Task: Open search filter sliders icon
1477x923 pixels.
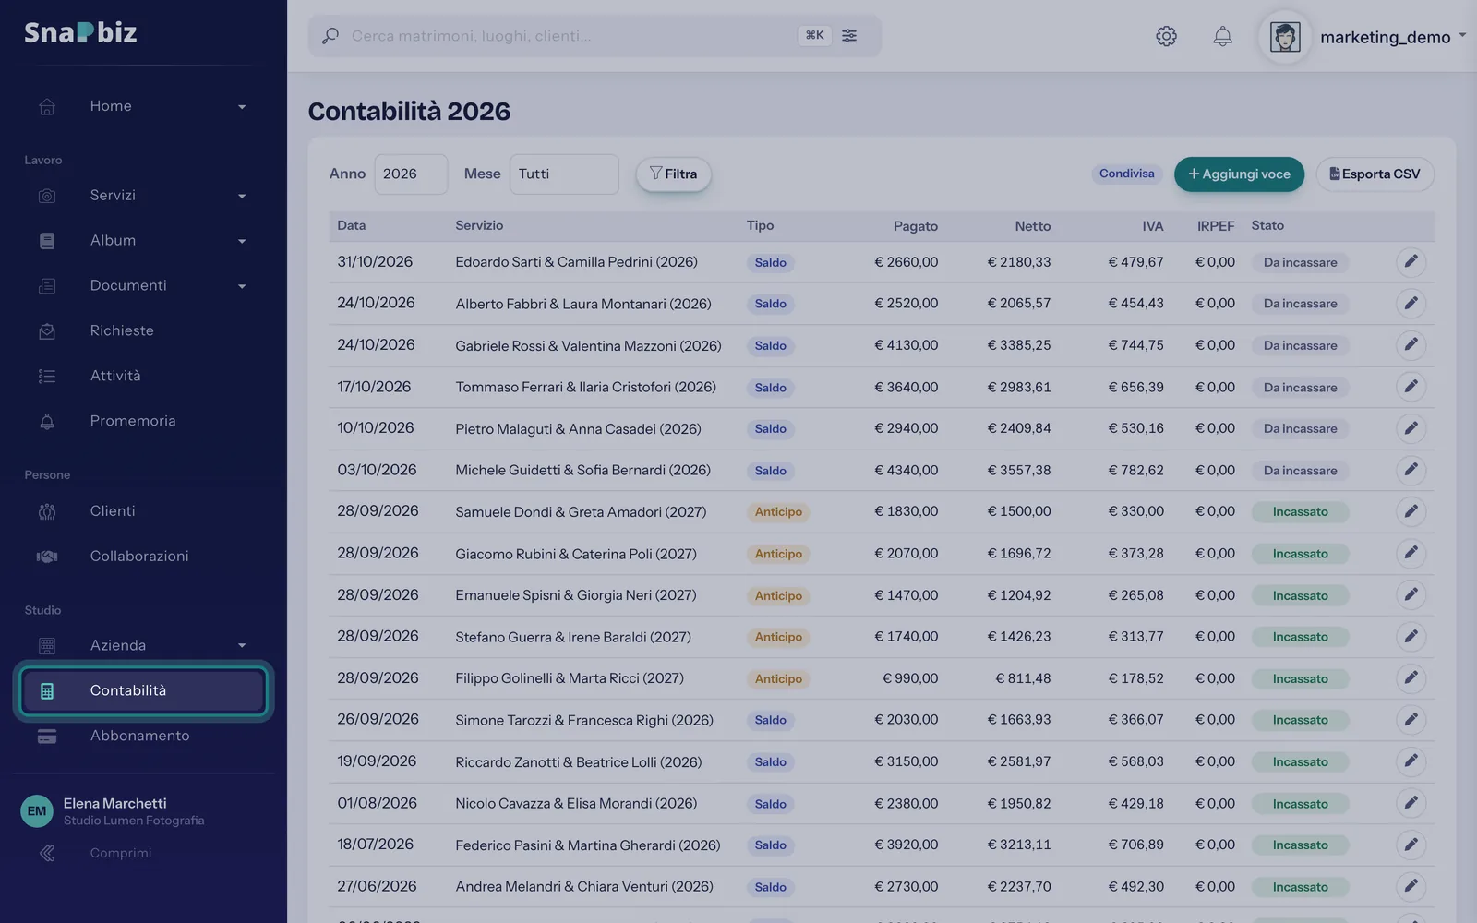Action: 849,35
